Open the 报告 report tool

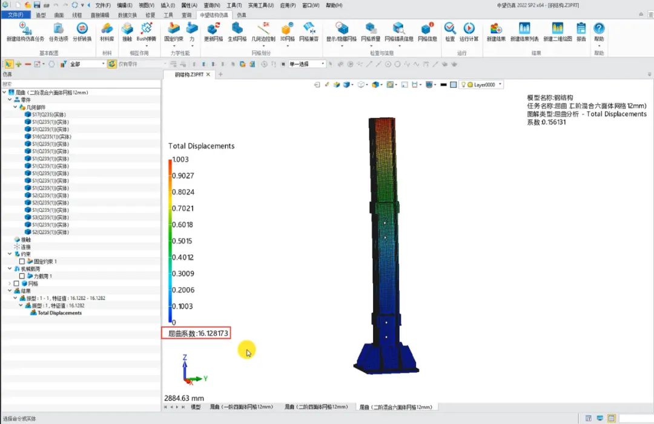coord(581,30)
